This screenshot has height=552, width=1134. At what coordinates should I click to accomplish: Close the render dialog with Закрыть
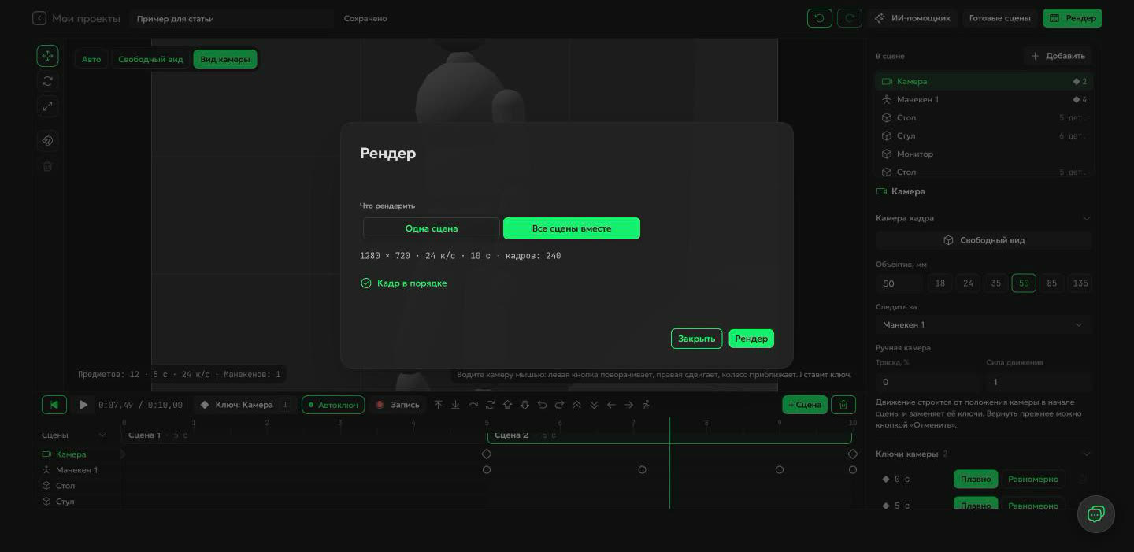pos(696,339)
